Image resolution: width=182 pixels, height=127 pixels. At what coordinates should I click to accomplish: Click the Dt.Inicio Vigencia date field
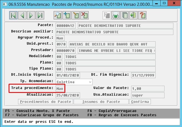pos(68,75)
